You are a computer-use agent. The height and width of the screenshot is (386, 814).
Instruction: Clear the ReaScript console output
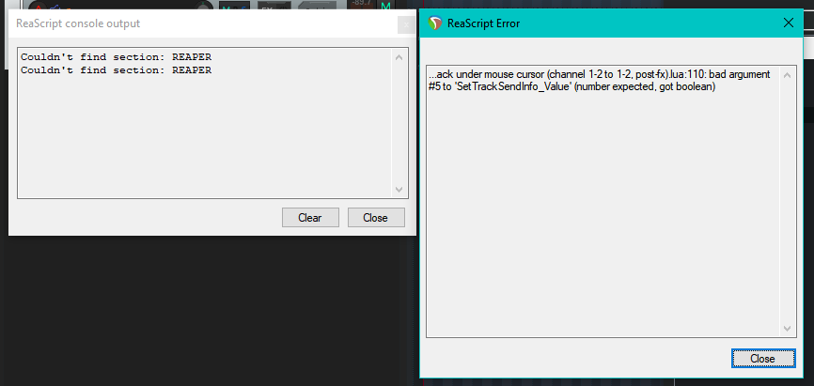coord(310,218)
